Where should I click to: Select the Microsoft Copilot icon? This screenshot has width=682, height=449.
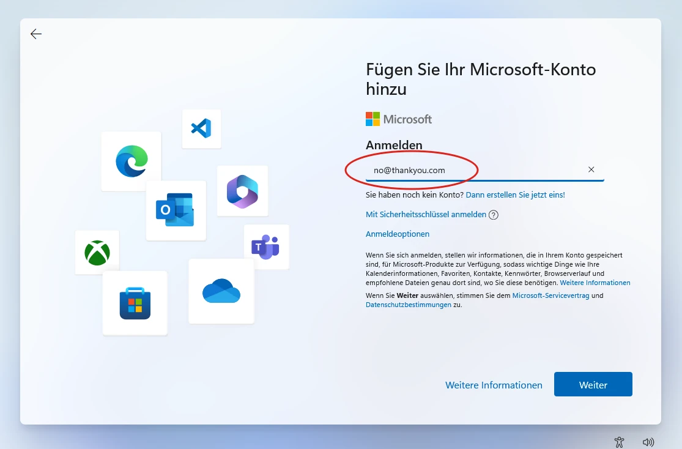coord(242,190)
